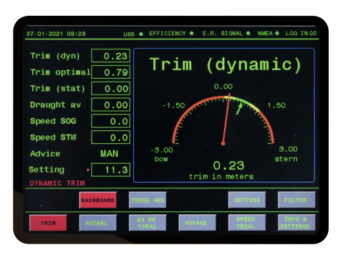Click the -1.50 gauge scale label

(x=174, y=105)
